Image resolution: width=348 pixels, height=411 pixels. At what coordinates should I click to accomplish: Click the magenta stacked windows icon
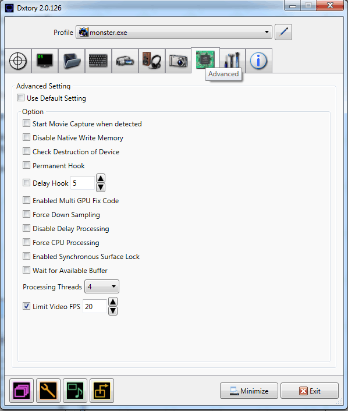(22, 391)
